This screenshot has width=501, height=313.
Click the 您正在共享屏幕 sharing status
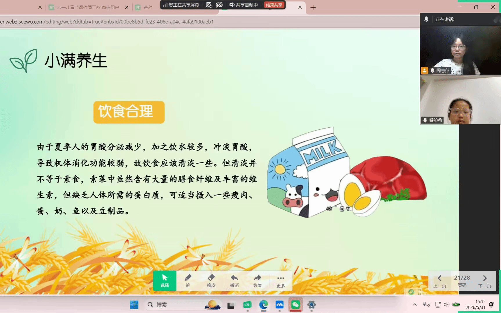[181, 5]
